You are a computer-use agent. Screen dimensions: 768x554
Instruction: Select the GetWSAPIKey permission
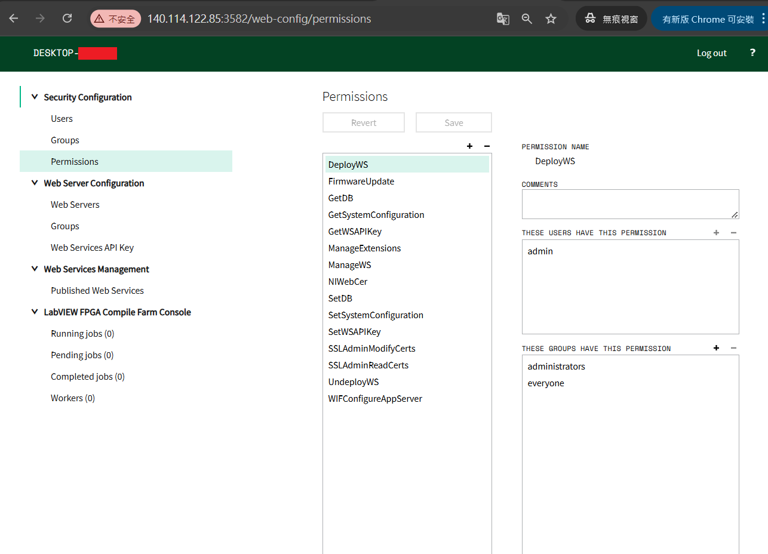click(407, 232)
